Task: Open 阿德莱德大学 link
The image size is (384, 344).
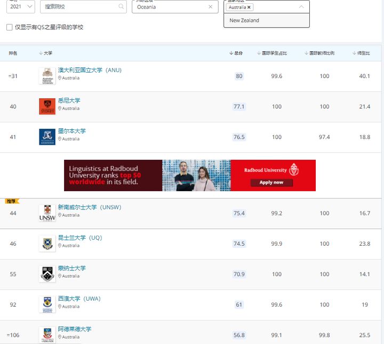Action: tap(75, 329)
